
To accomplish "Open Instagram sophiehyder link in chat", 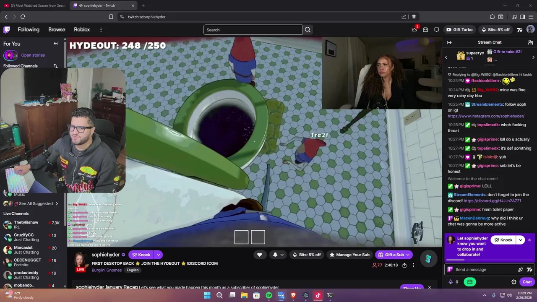I will 486,116.
